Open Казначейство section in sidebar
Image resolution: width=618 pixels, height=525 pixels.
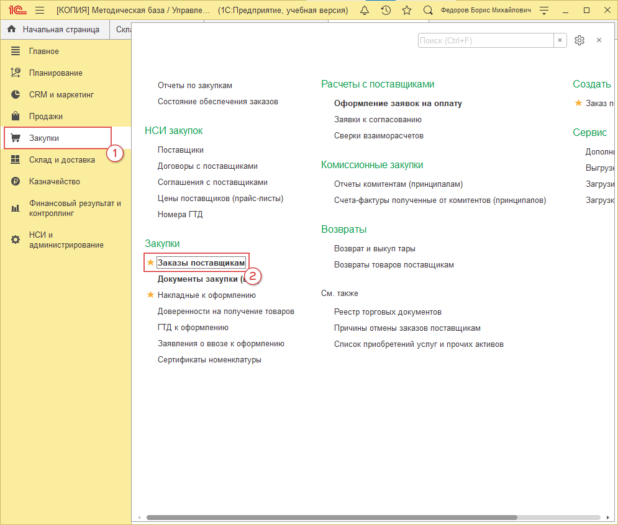coord(55,181)
